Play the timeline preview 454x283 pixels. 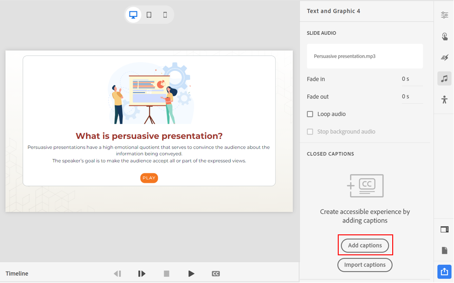tap(191, 273)
